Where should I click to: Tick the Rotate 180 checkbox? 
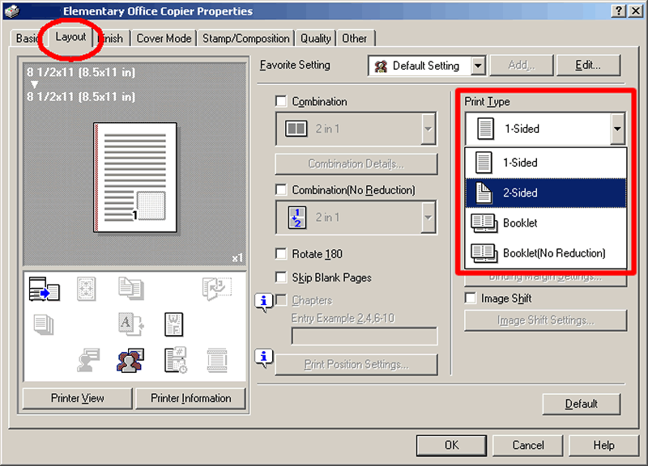point(281,254)
